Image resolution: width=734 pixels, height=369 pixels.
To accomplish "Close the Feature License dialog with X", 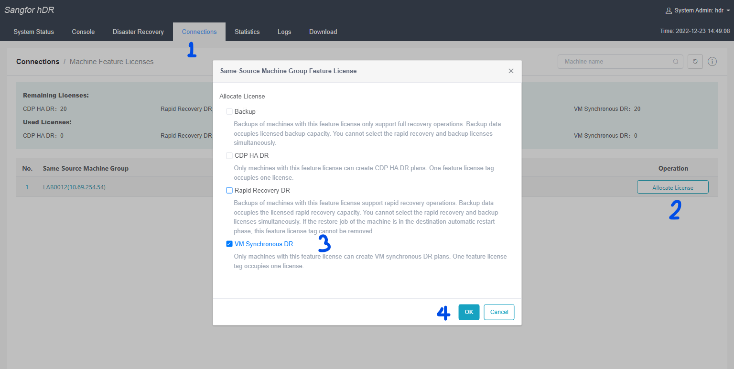I will click(511, 71).
